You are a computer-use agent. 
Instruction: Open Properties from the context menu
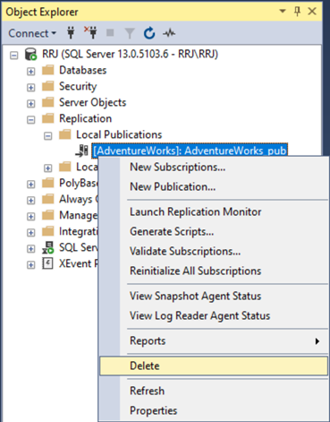point(214,410)
